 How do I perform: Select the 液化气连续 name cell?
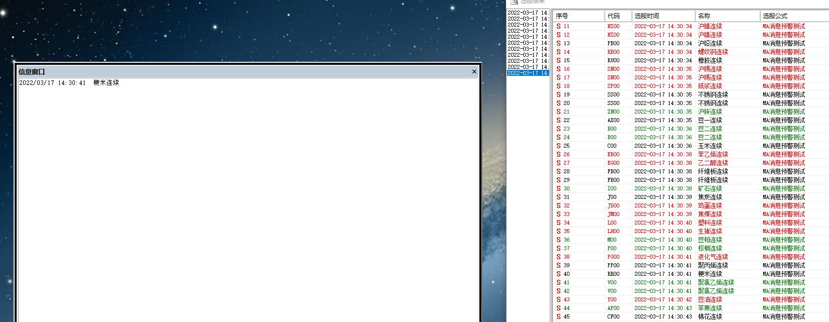click(713, 257)
